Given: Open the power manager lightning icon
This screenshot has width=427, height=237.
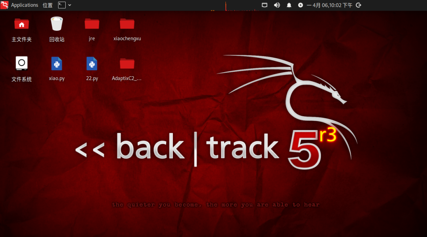Looking at the screenshot, I should [x=300, y=5].
